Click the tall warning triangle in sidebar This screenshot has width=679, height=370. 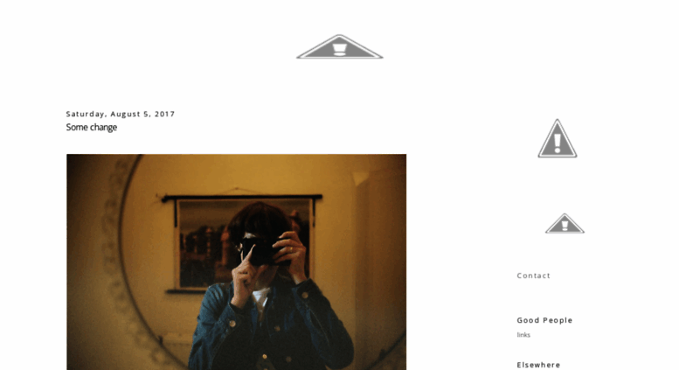[x=558, y=138]
